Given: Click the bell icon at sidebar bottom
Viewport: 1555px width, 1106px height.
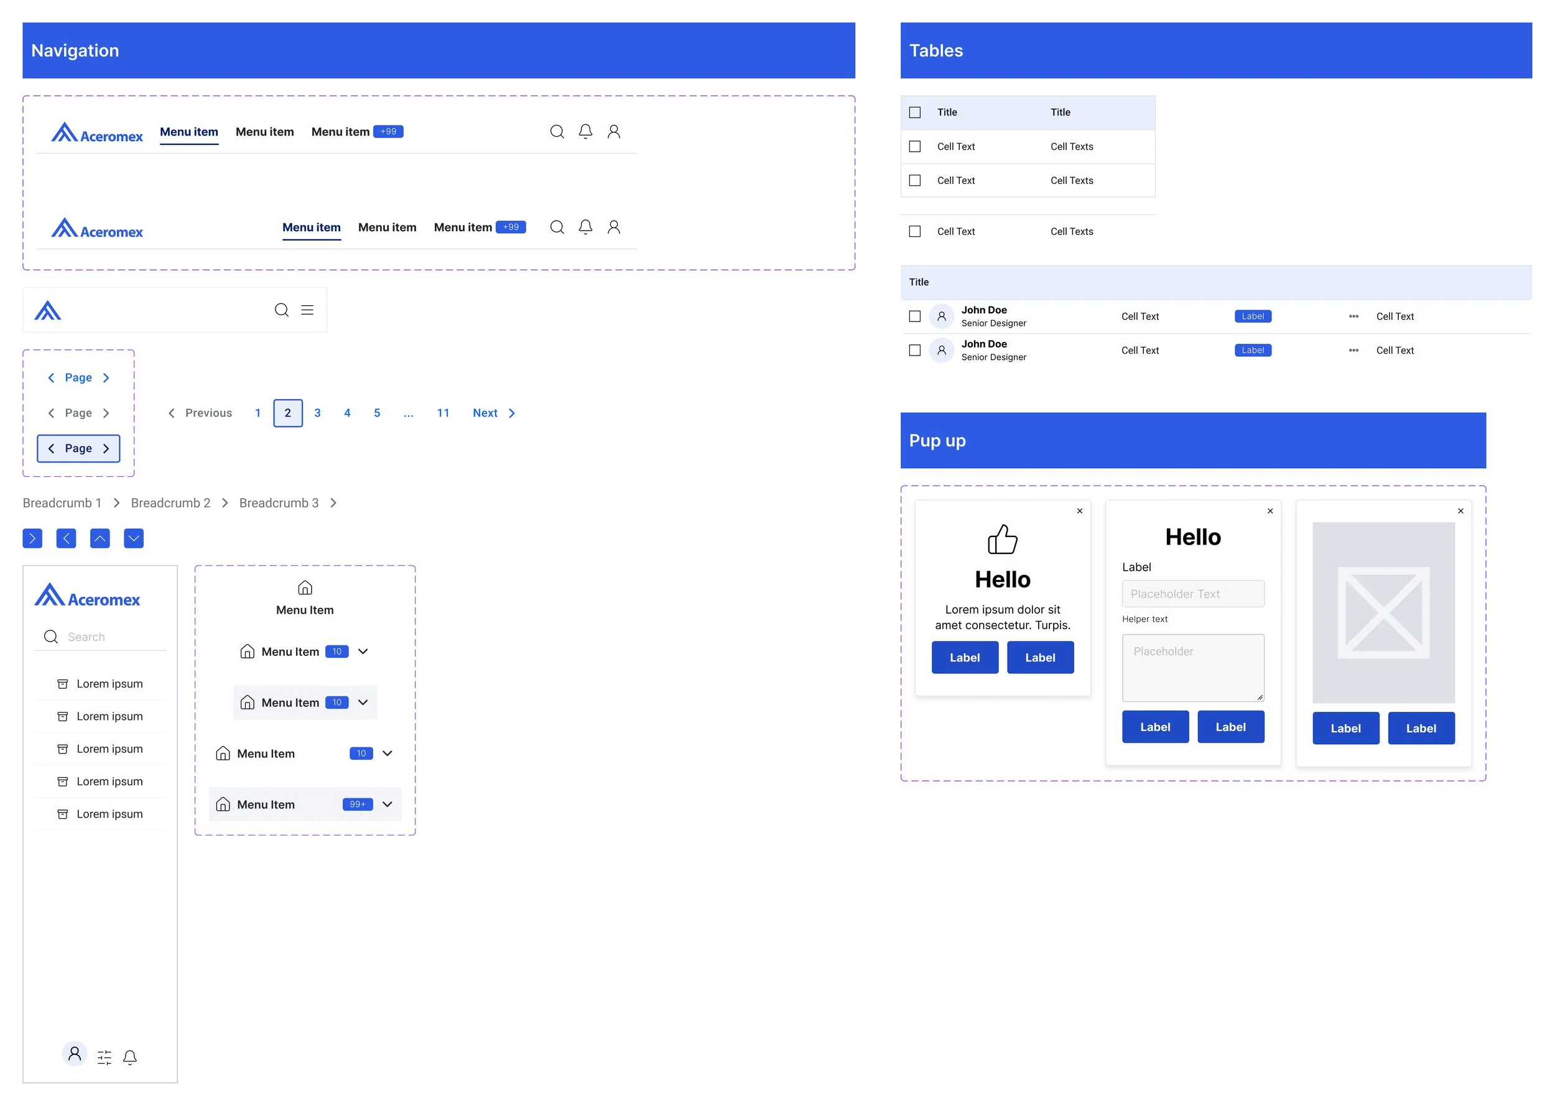Looking at the screenshot, I should (x=130, y=1057).
